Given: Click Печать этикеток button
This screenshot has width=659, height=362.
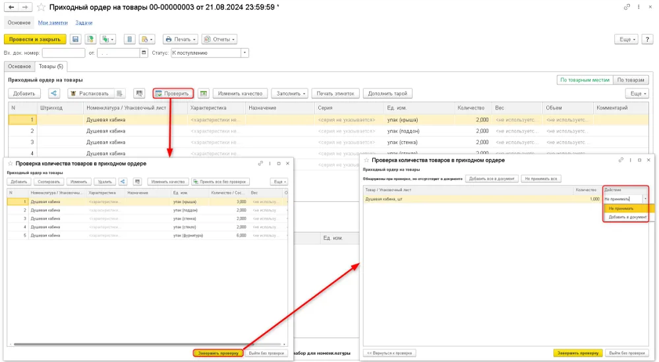Looking at the screenshot, I should (x=335, y=94).
